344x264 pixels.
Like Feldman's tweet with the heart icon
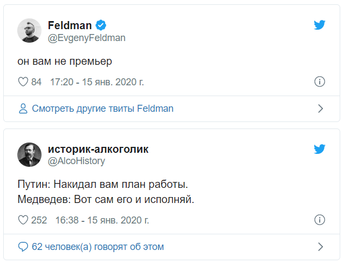[x=23, y=82]
